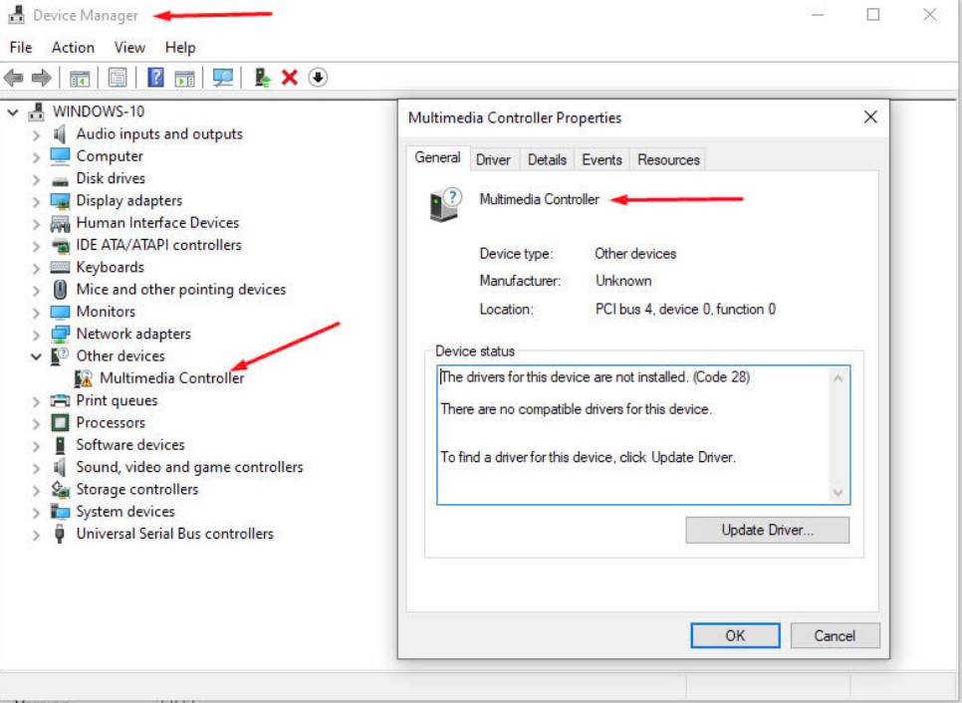962x703 pixels.
Task: Open the View menu
Action: pos(129,47)
